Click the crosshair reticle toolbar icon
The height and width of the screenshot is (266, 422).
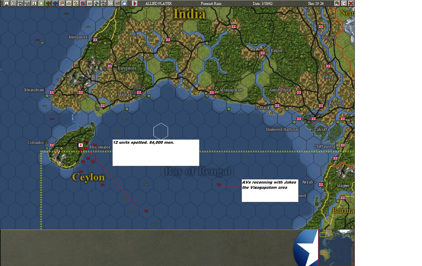[x=103, y=3]
